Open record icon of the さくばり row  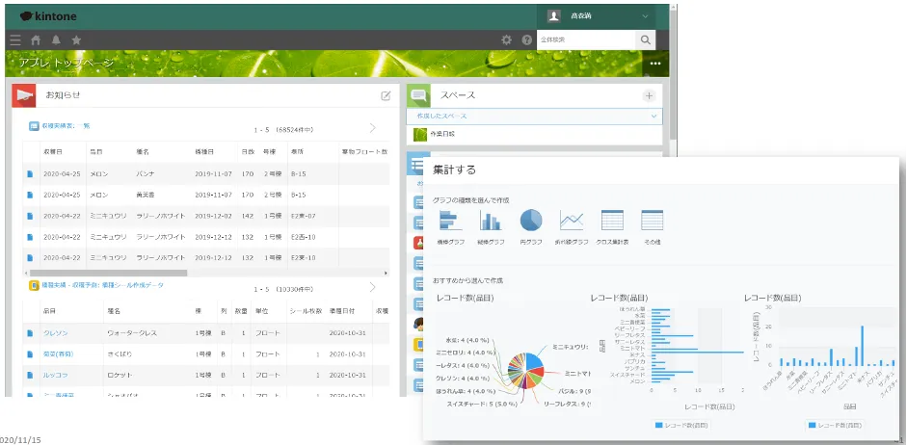click(30, 353)
